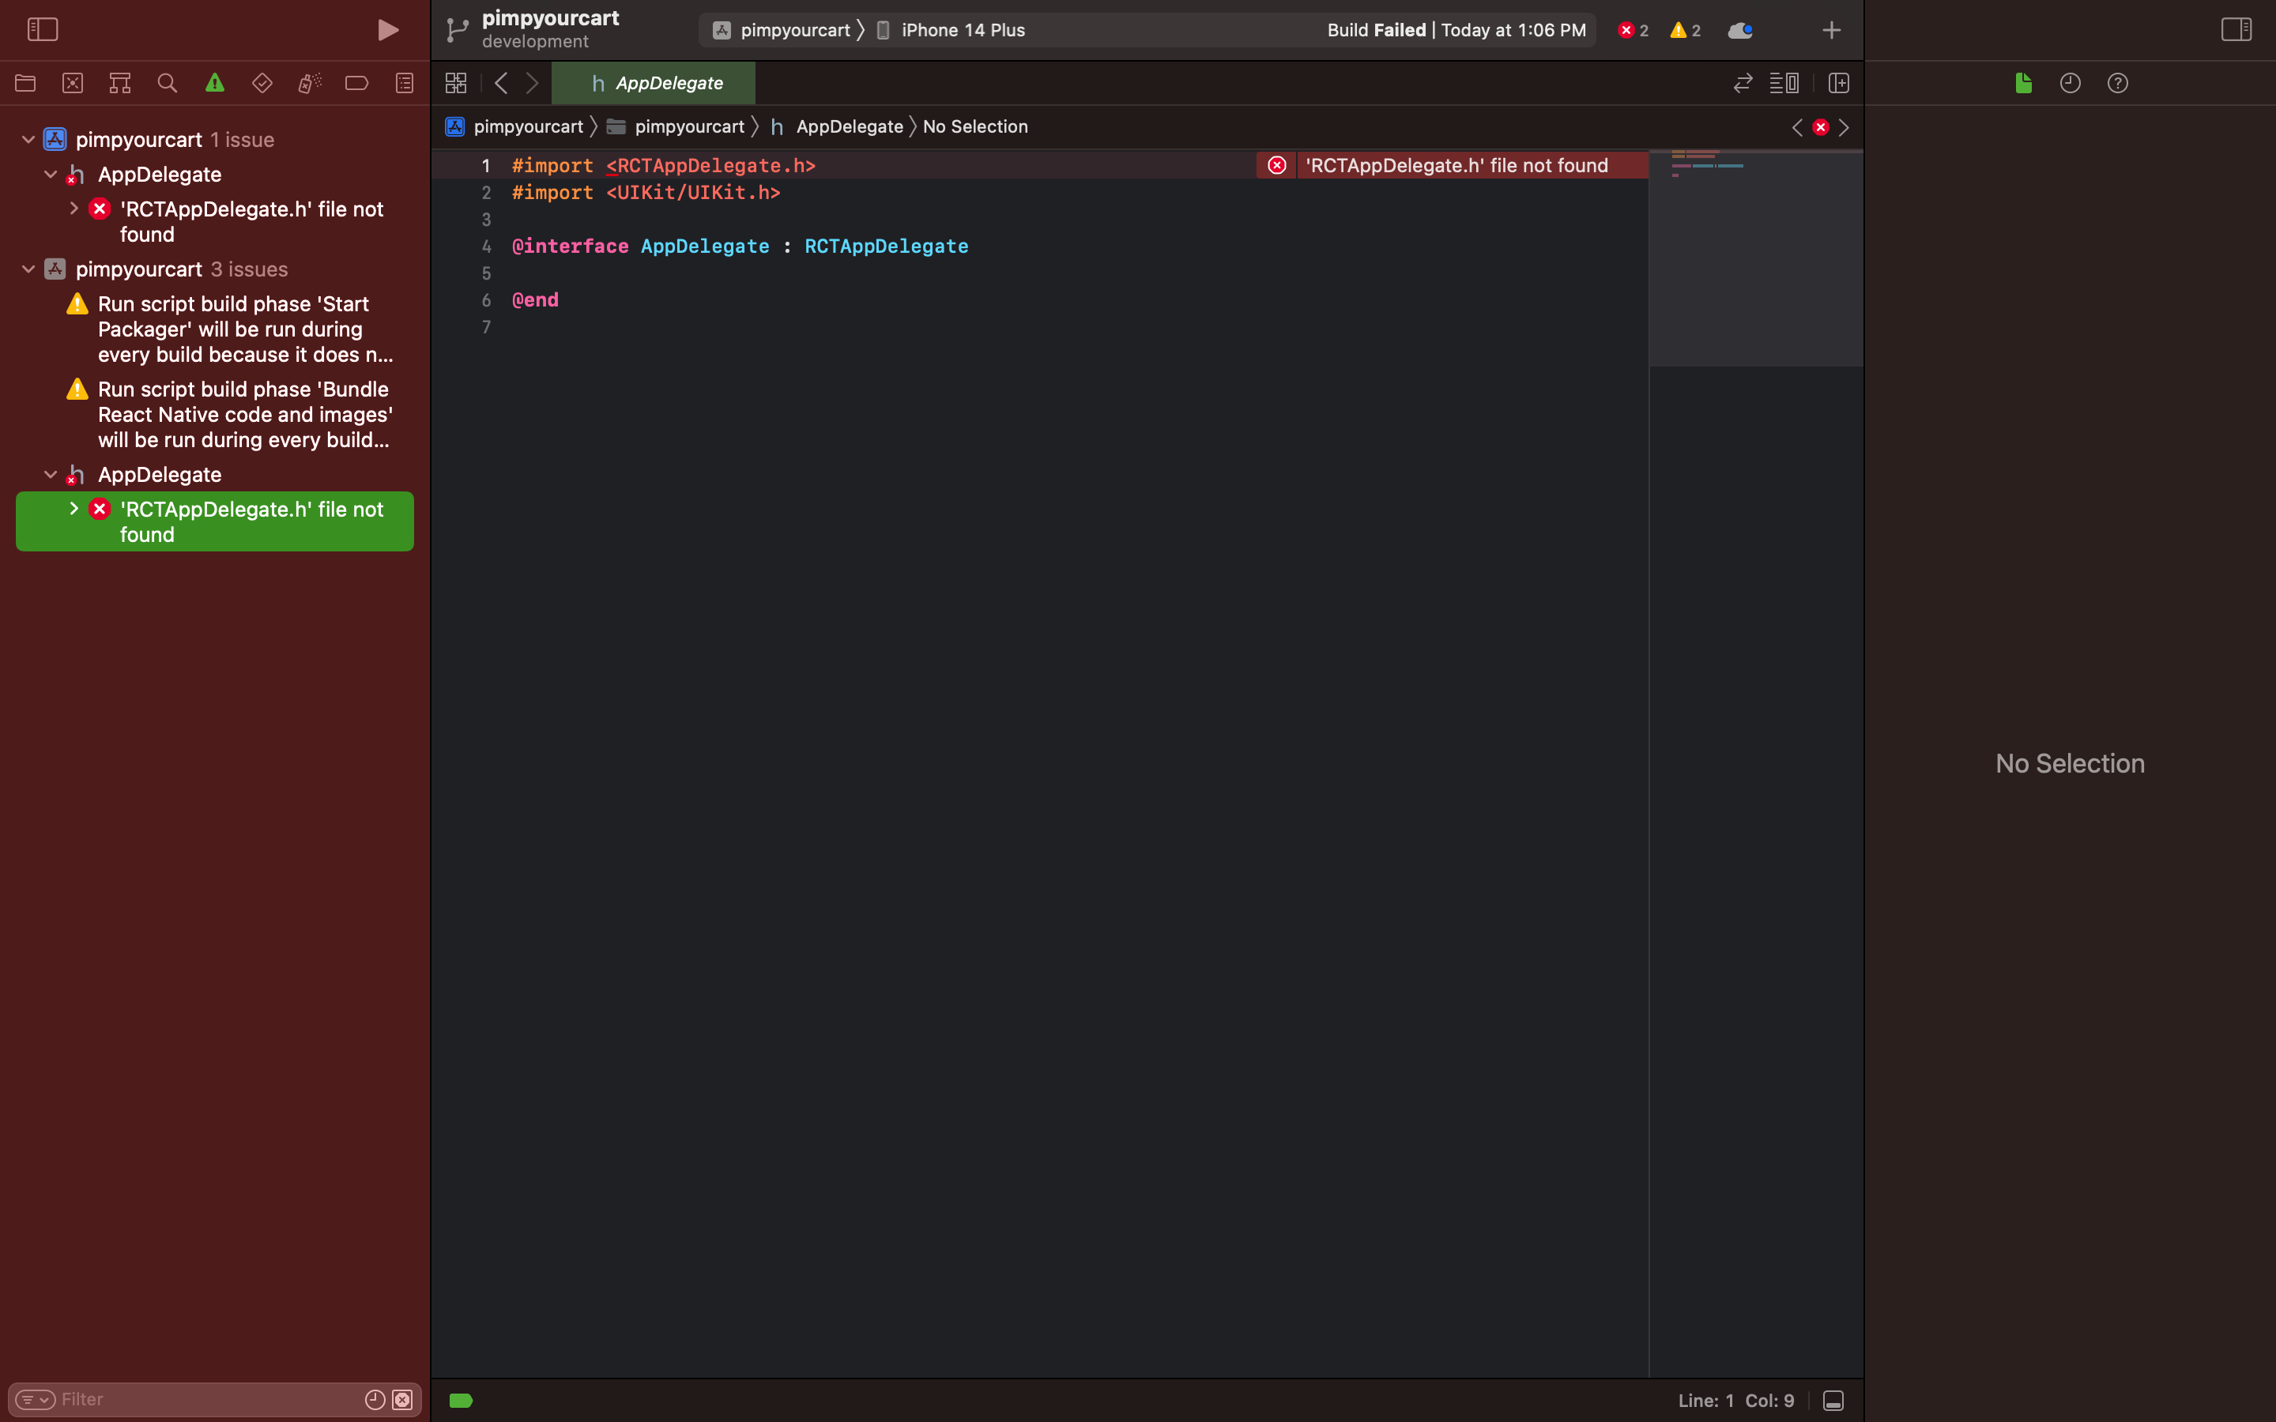Open the Find navigator with the magnifier icon
Viewport: 2276px width, 1422px height.
click(x=168, y=83)
